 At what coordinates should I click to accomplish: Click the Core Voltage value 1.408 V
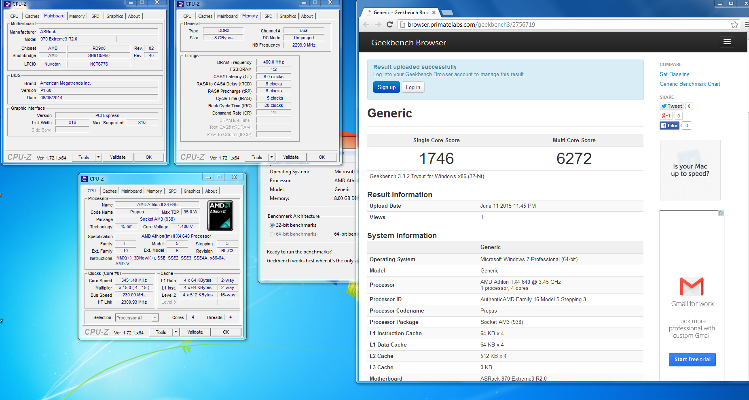185,226
